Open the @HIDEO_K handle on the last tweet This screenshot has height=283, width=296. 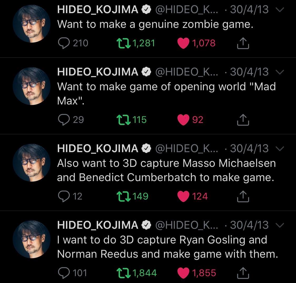187,225
